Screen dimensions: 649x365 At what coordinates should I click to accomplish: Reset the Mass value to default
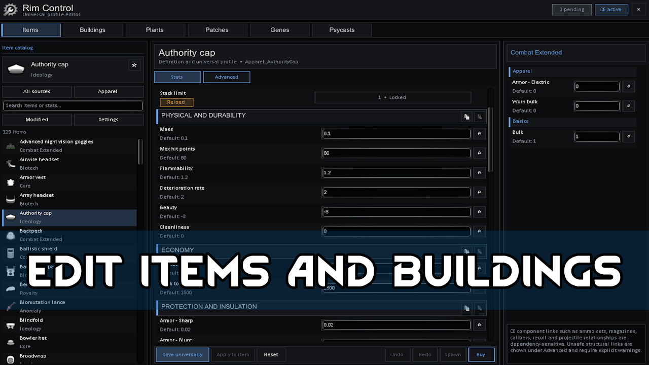click(479, 134)
